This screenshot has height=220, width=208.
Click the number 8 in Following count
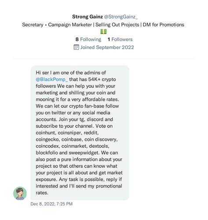[77, 39]
